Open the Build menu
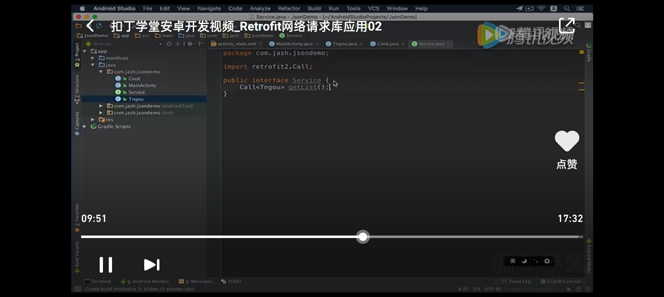This screenshot has width=664, height=297. [314, 8]
